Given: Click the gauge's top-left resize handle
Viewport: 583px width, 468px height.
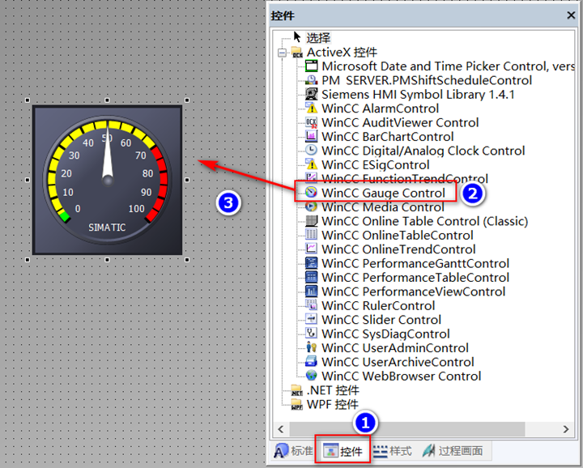Looking at the screenshot, I should (28, 100).
